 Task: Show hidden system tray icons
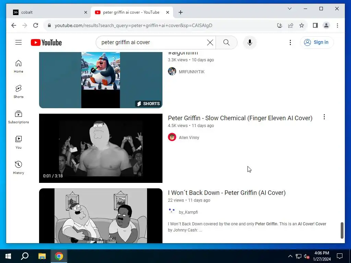tap(290, 256)
